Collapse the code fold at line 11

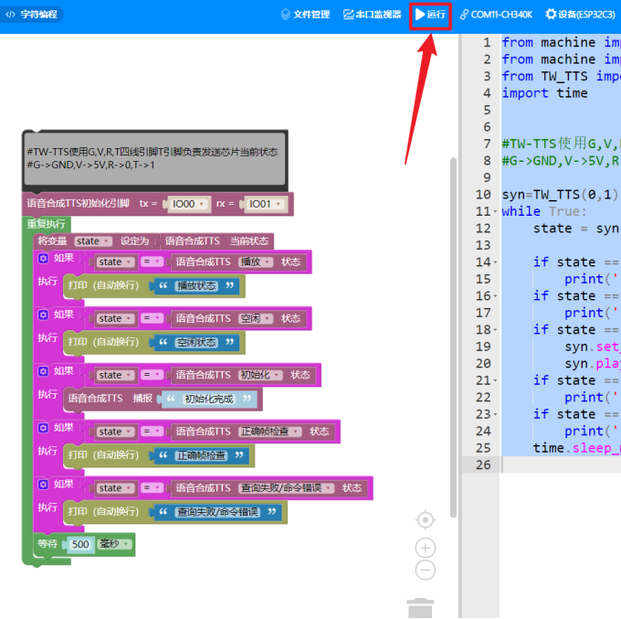pyautogui.click(x=494, y=211)
